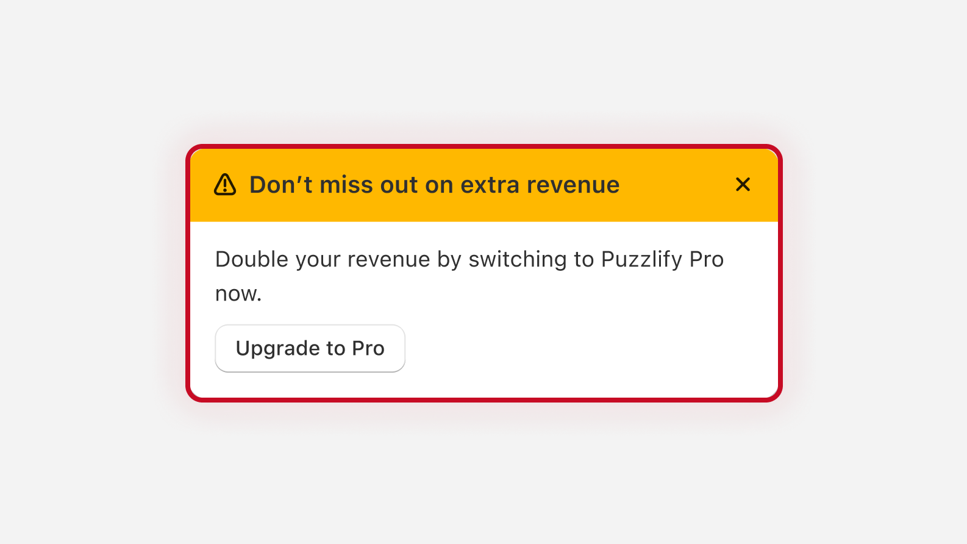
Task: Click the gray background below the banner
Action: (x=483, y=476)
